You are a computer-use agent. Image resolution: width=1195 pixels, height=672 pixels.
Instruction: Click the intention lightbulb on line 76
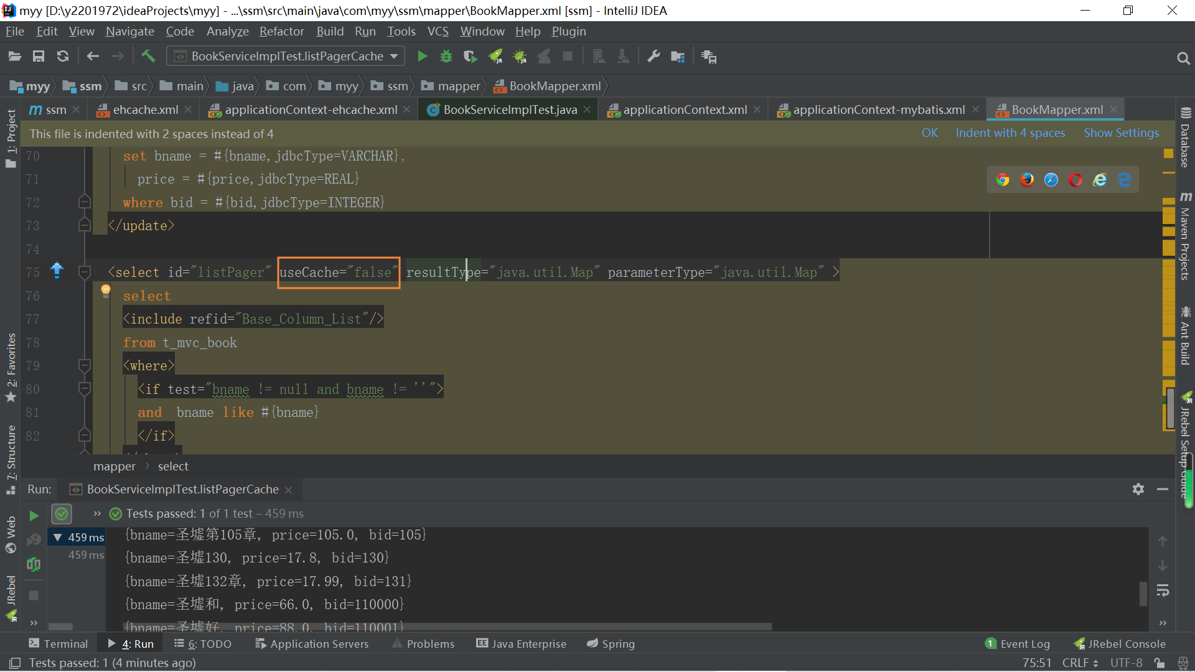(106, 290)
